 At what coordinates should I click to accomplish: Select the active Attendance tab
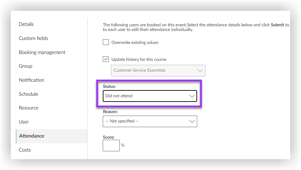click(32, 136)
